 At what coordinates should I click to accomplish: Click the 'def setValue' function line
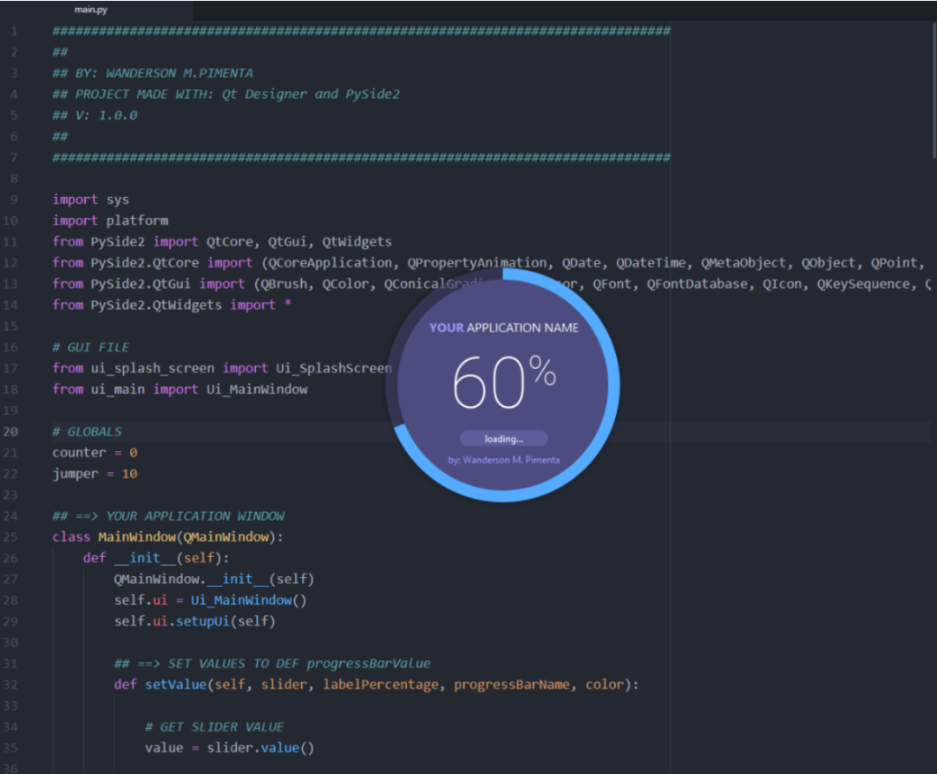point(375,685)
